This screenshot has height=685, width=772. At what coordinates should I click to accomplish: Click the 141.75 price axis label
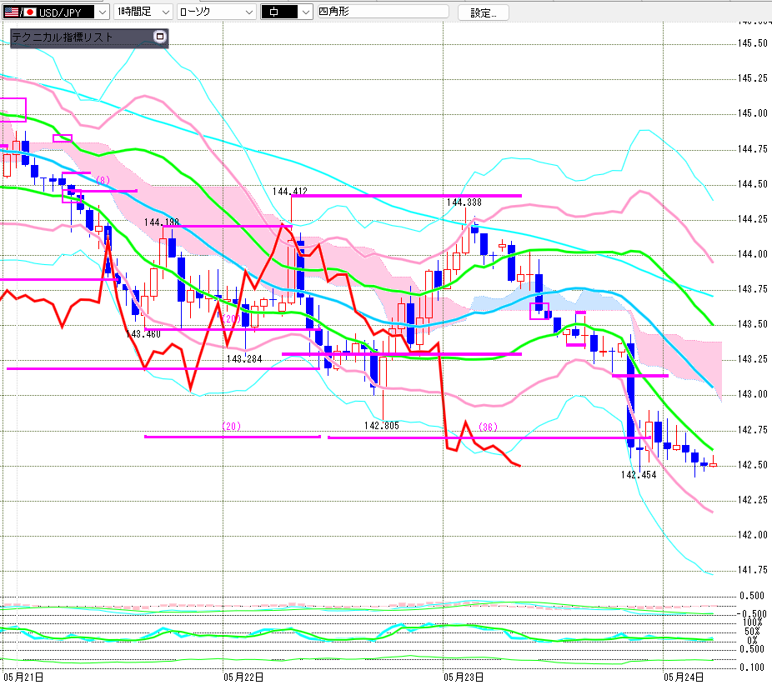click(753, 570)
